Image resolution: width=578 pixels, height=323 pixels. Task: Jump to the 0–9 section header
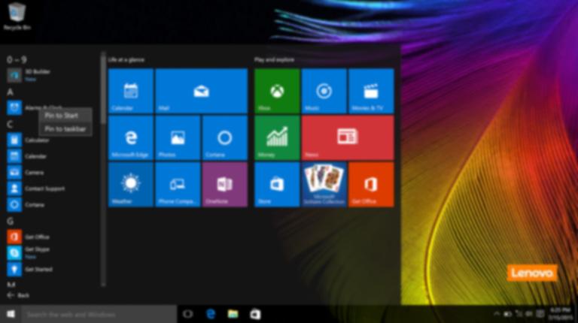(x=17, y=59)
